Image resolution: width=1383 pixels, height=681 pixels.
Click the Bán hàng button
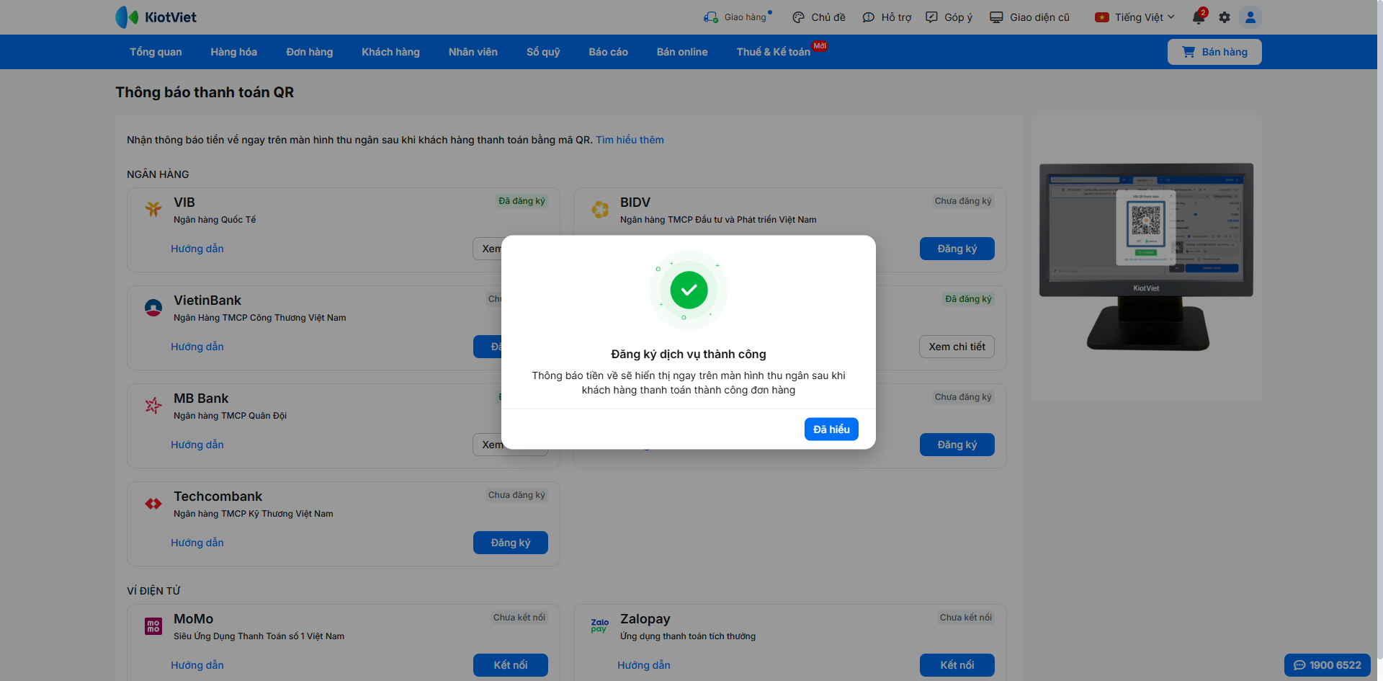pos(1214,52)
